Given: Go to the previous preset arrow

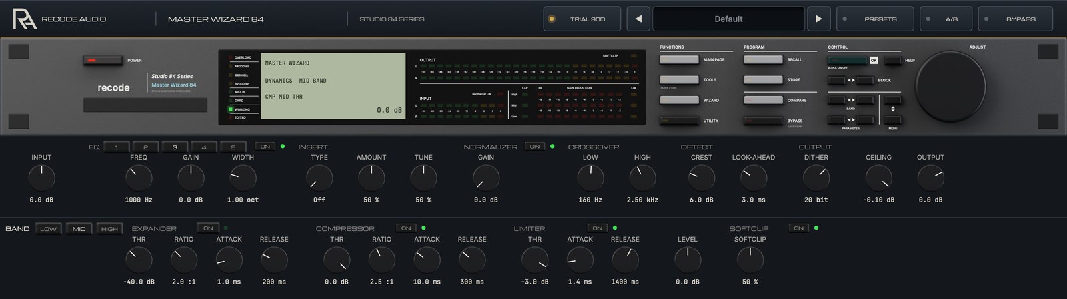Looking at the screenshot, I should tap(638, 19).
